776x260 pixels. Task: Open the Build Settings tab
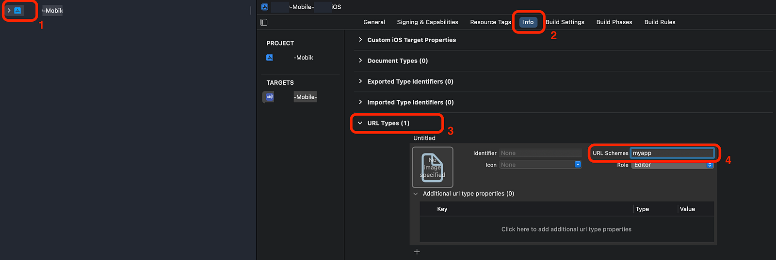click(565, 22)
